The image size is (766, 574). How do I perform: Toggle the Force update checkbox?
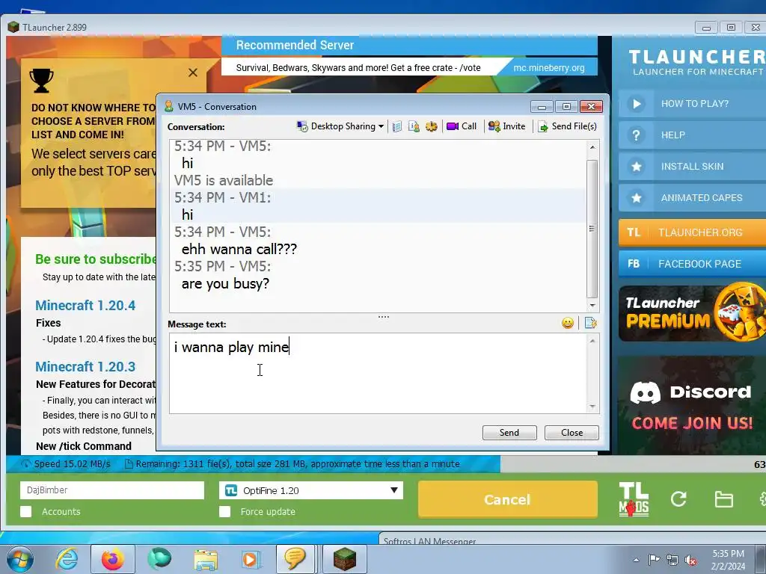click(x=224, y=511)
